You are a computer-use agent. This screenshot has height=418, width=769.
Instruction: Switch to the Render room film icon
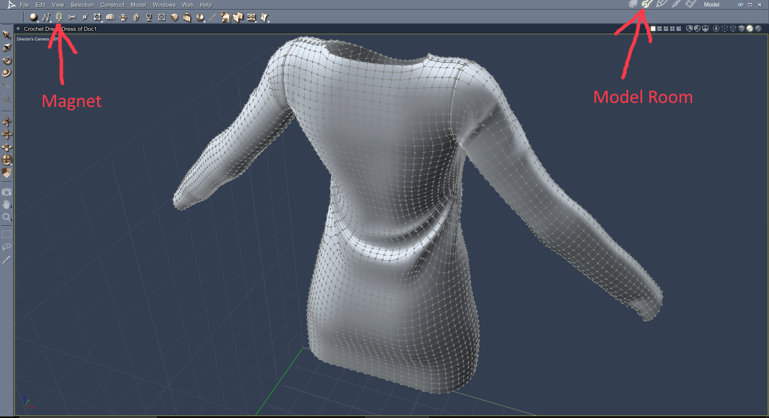(x=691, y=4)
